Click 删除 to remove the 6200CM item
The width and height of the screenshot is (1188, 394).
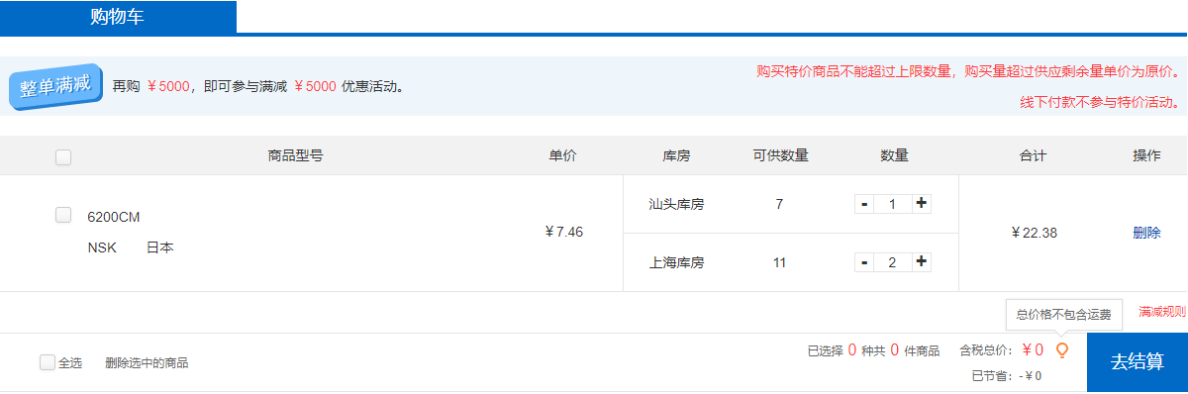tap(1146, 233)
